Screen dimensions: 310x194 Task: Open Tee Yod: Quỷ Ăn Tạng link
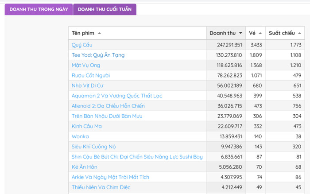click(98, 55)
